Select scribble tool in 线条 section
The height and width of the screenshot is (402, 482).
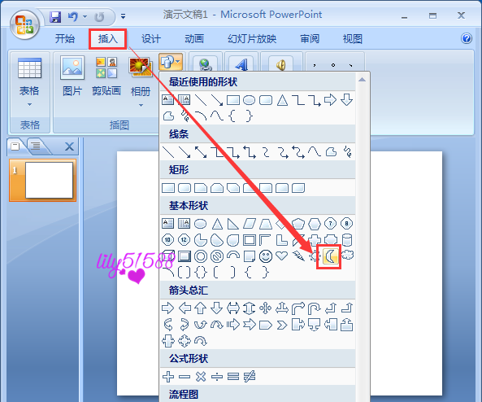pos(347,151)
